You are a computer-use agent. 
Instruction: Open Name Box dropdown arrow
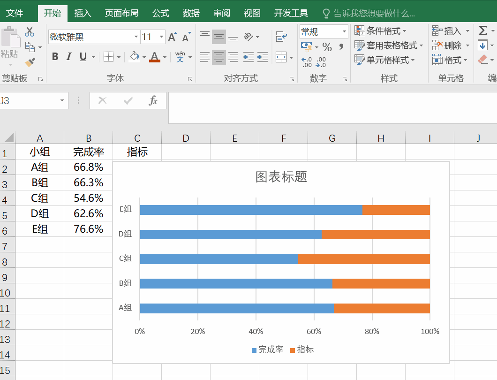(x=62, y=100)
